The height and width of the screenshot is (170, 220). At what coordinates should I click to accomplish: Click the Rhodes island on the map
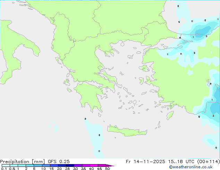click(x=170, y=115)
